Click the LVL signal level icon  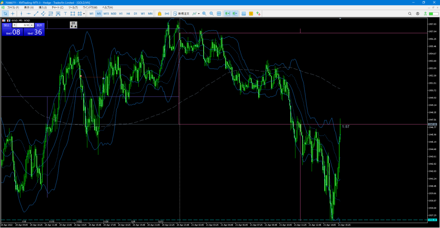coord(425,14)
